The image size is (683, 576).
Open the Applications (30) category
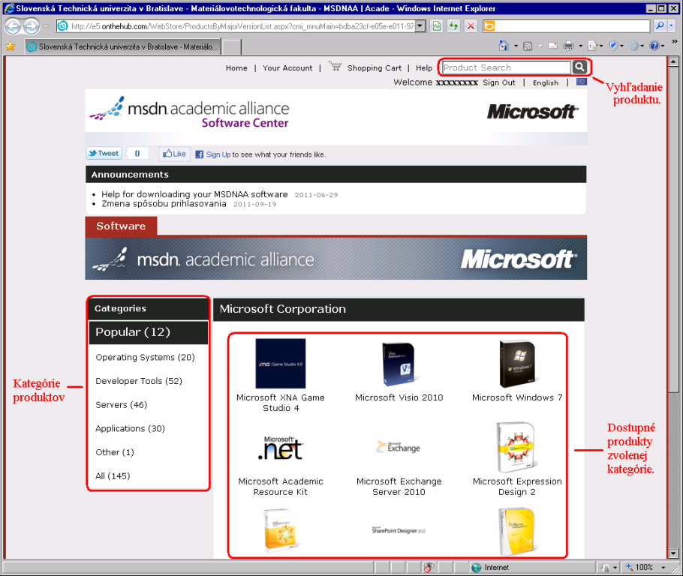(130, 428)
